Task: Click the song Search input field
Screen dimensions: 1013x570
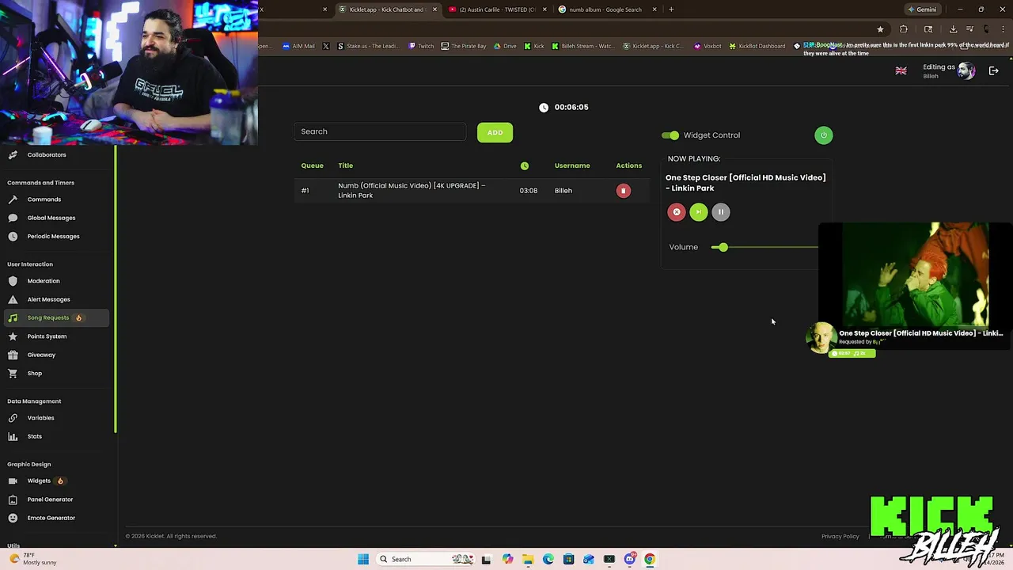Action: pos(380,131)
